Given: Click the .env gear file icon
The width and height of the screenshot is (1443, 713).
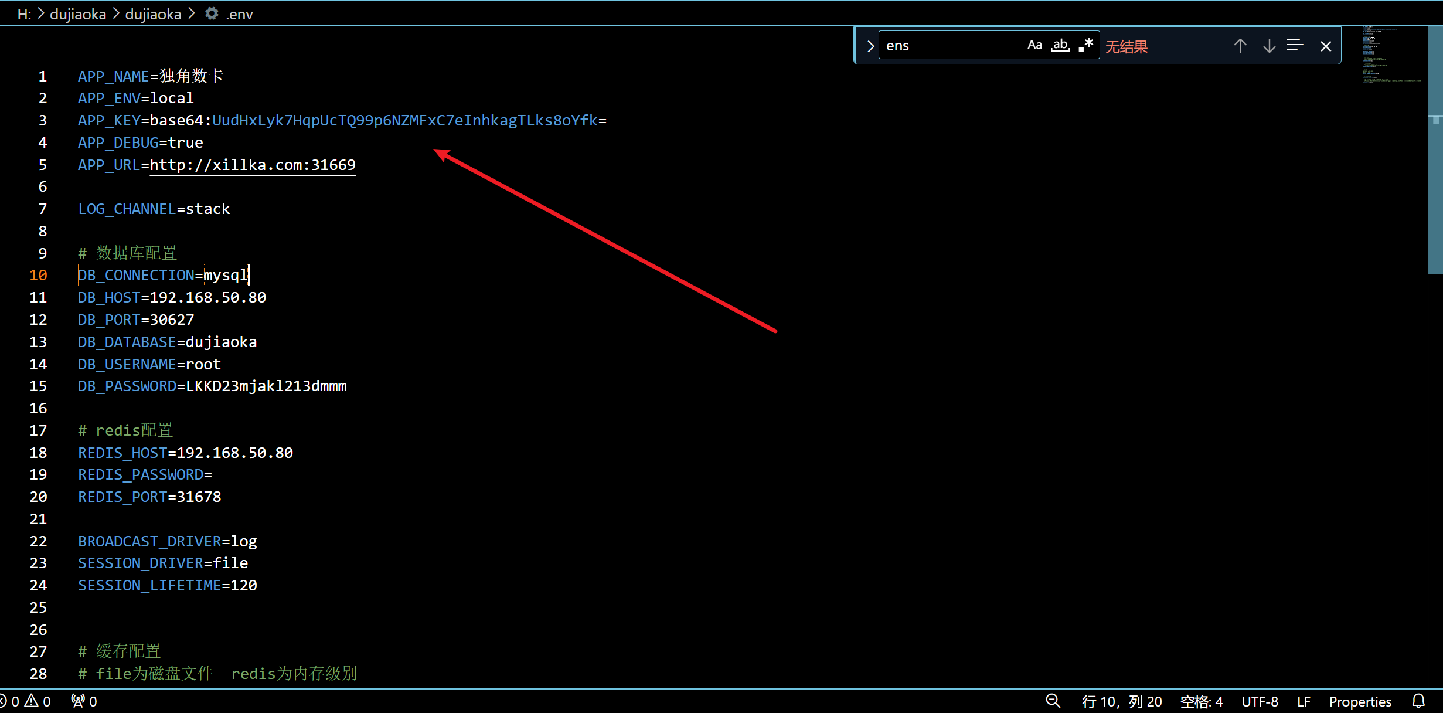Looking at the screenshot, I should 211,13.
